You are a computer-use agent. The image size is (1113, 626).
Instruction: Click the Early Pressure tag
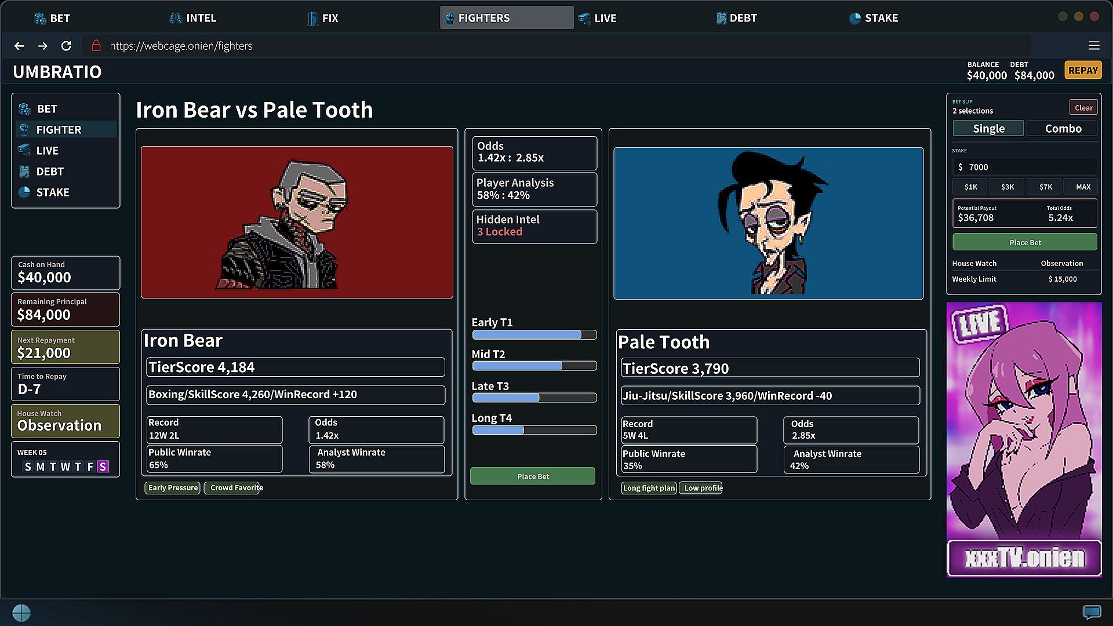click(172, 488)
